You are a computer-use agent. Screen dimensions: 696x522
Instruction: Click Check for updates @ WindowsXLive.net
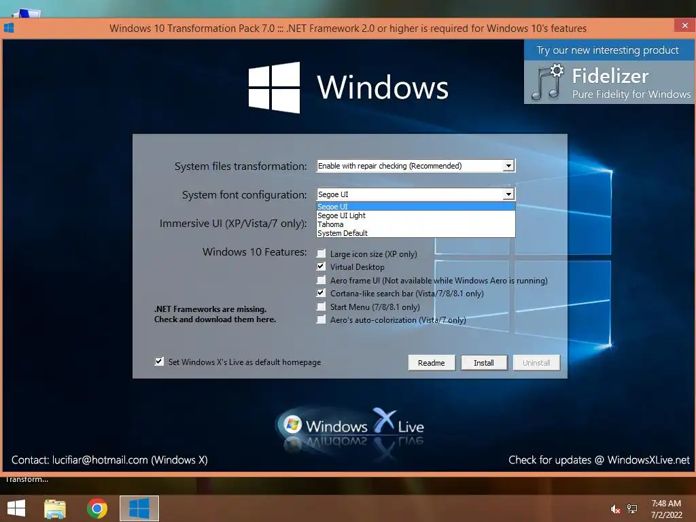click(599, 460)
